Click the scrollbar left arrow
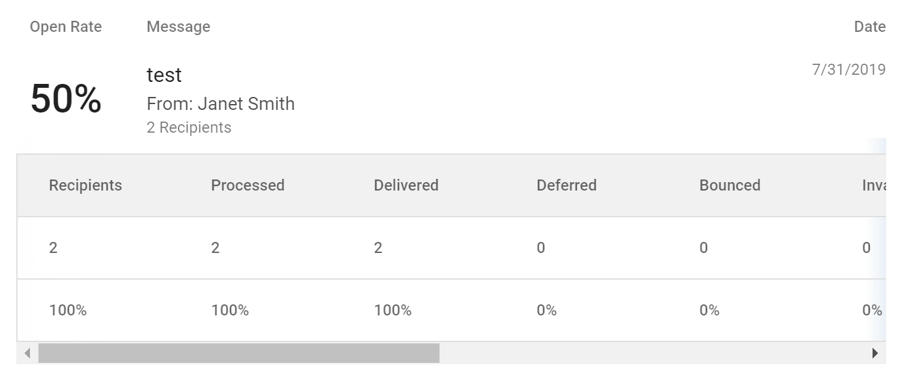Screen dimensions: 909x385 [x=27, y=353]
